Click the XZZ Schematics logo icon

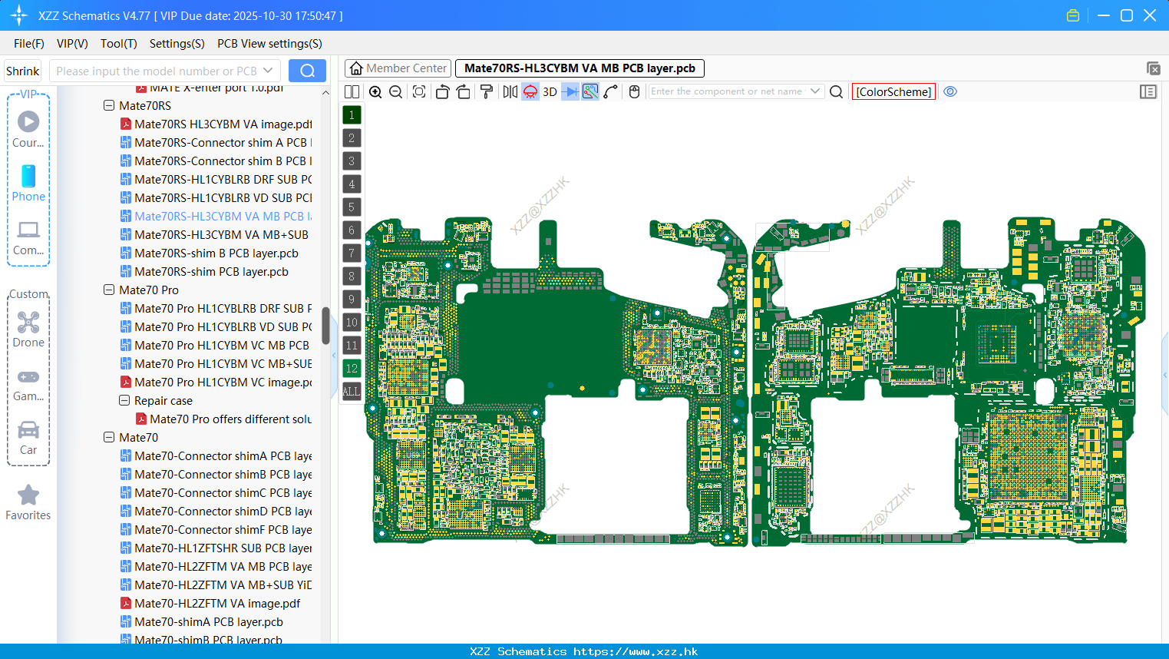(x=19, y=15)
